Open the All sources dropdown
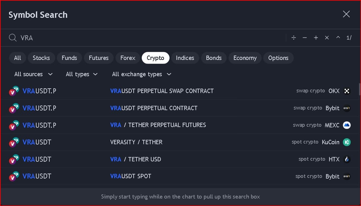The height and width of the screenshot is (206, 361). pyautogui.click(x=33, y=74)
